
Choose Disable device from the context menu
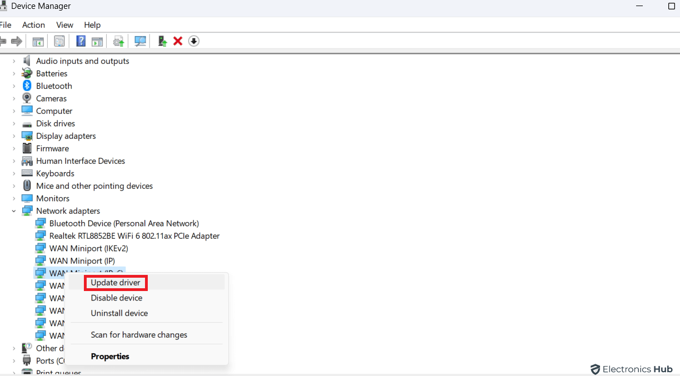click(x=116, y=298)
